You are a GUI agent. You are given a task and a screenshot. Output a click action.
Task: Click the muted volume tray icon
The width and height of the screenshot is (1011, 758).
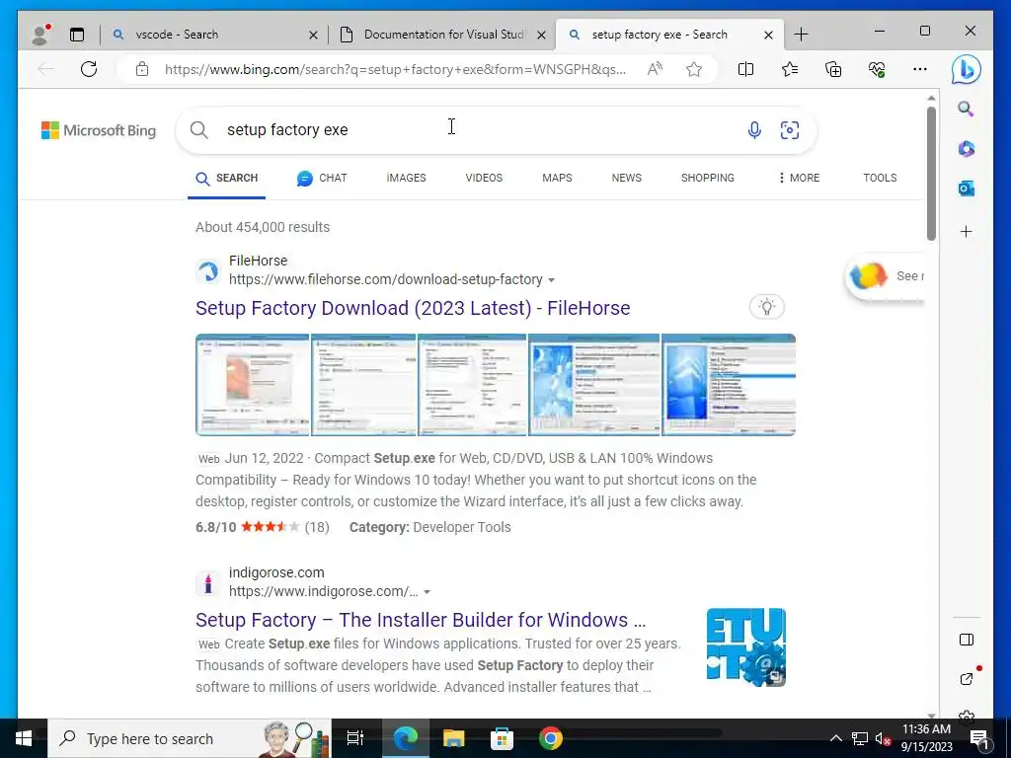(x=883, y=738)
